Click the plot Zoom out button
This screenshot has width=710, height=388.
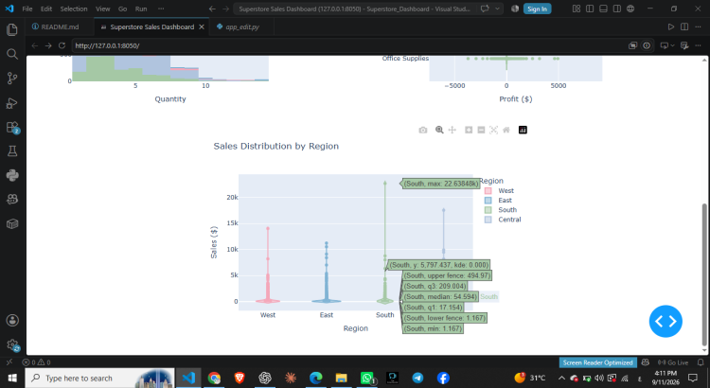click(481, 130)
